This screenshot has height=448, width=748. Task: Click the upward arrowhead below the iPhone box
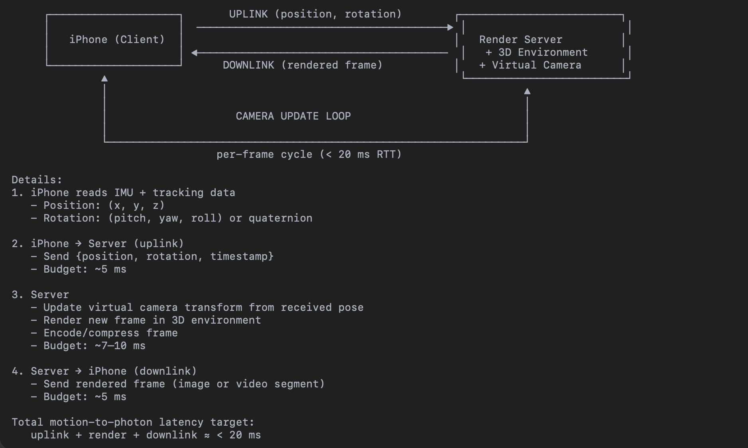(104, 79)
